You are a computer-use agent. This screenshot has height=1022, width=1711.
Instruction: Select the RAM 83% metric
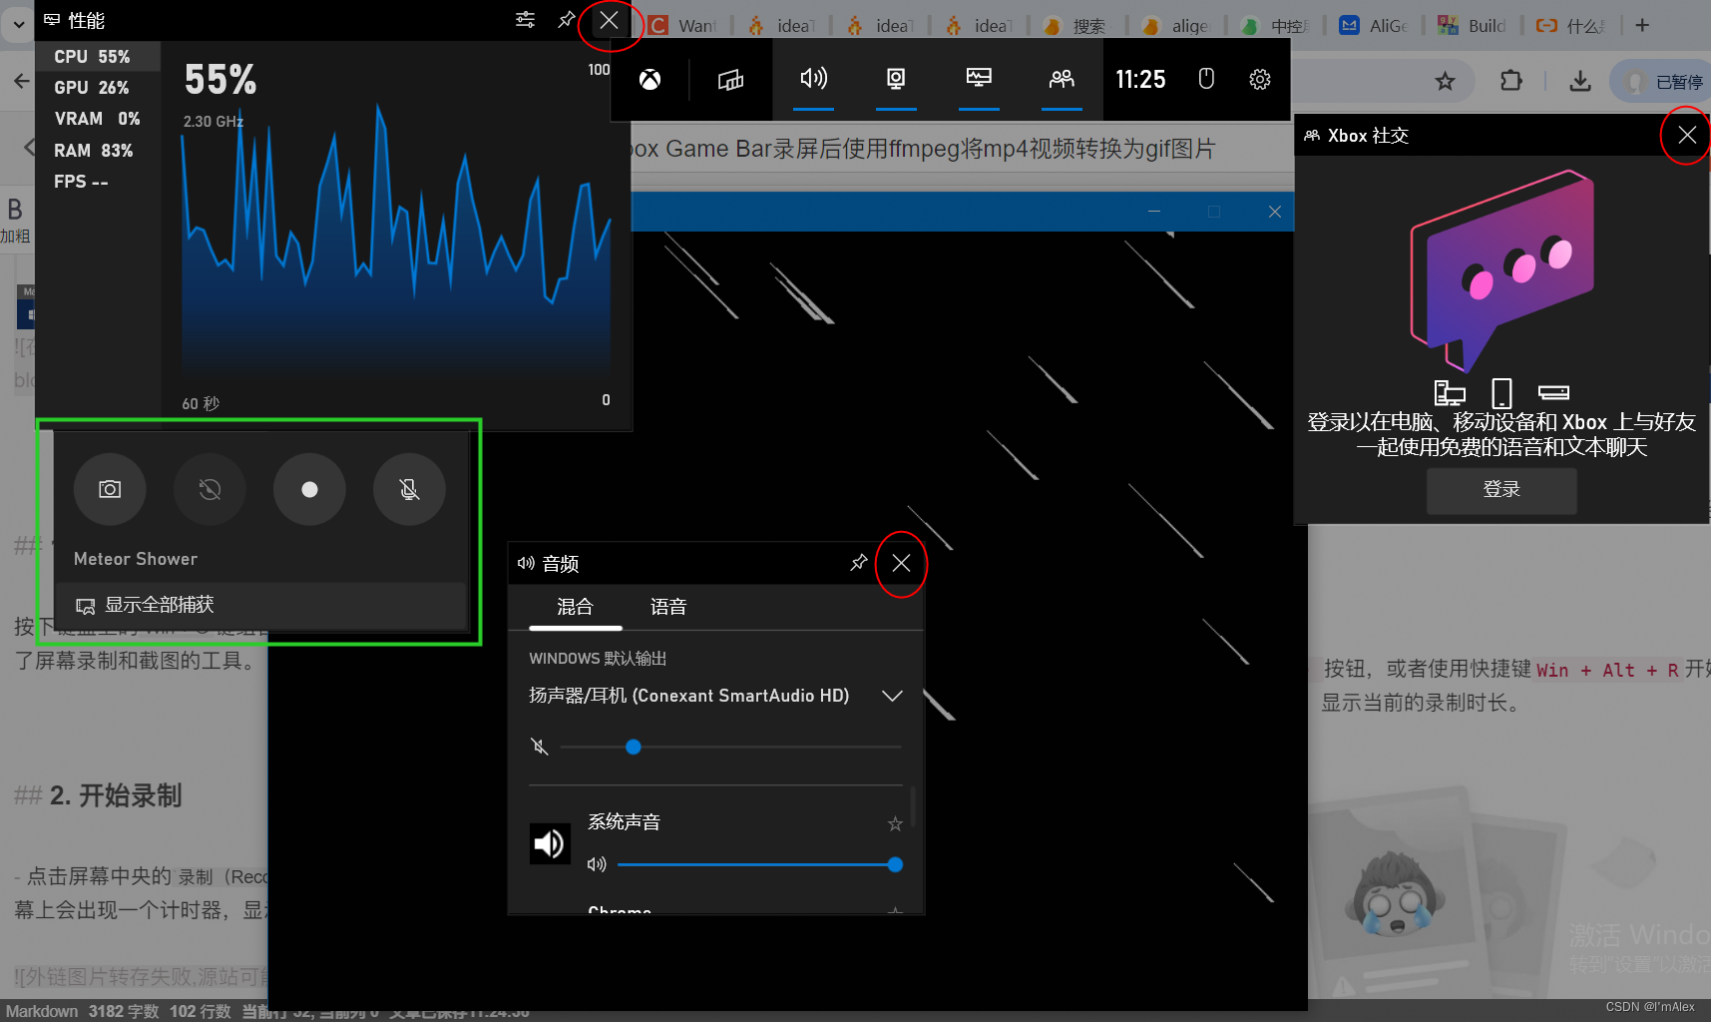point(98,151)
